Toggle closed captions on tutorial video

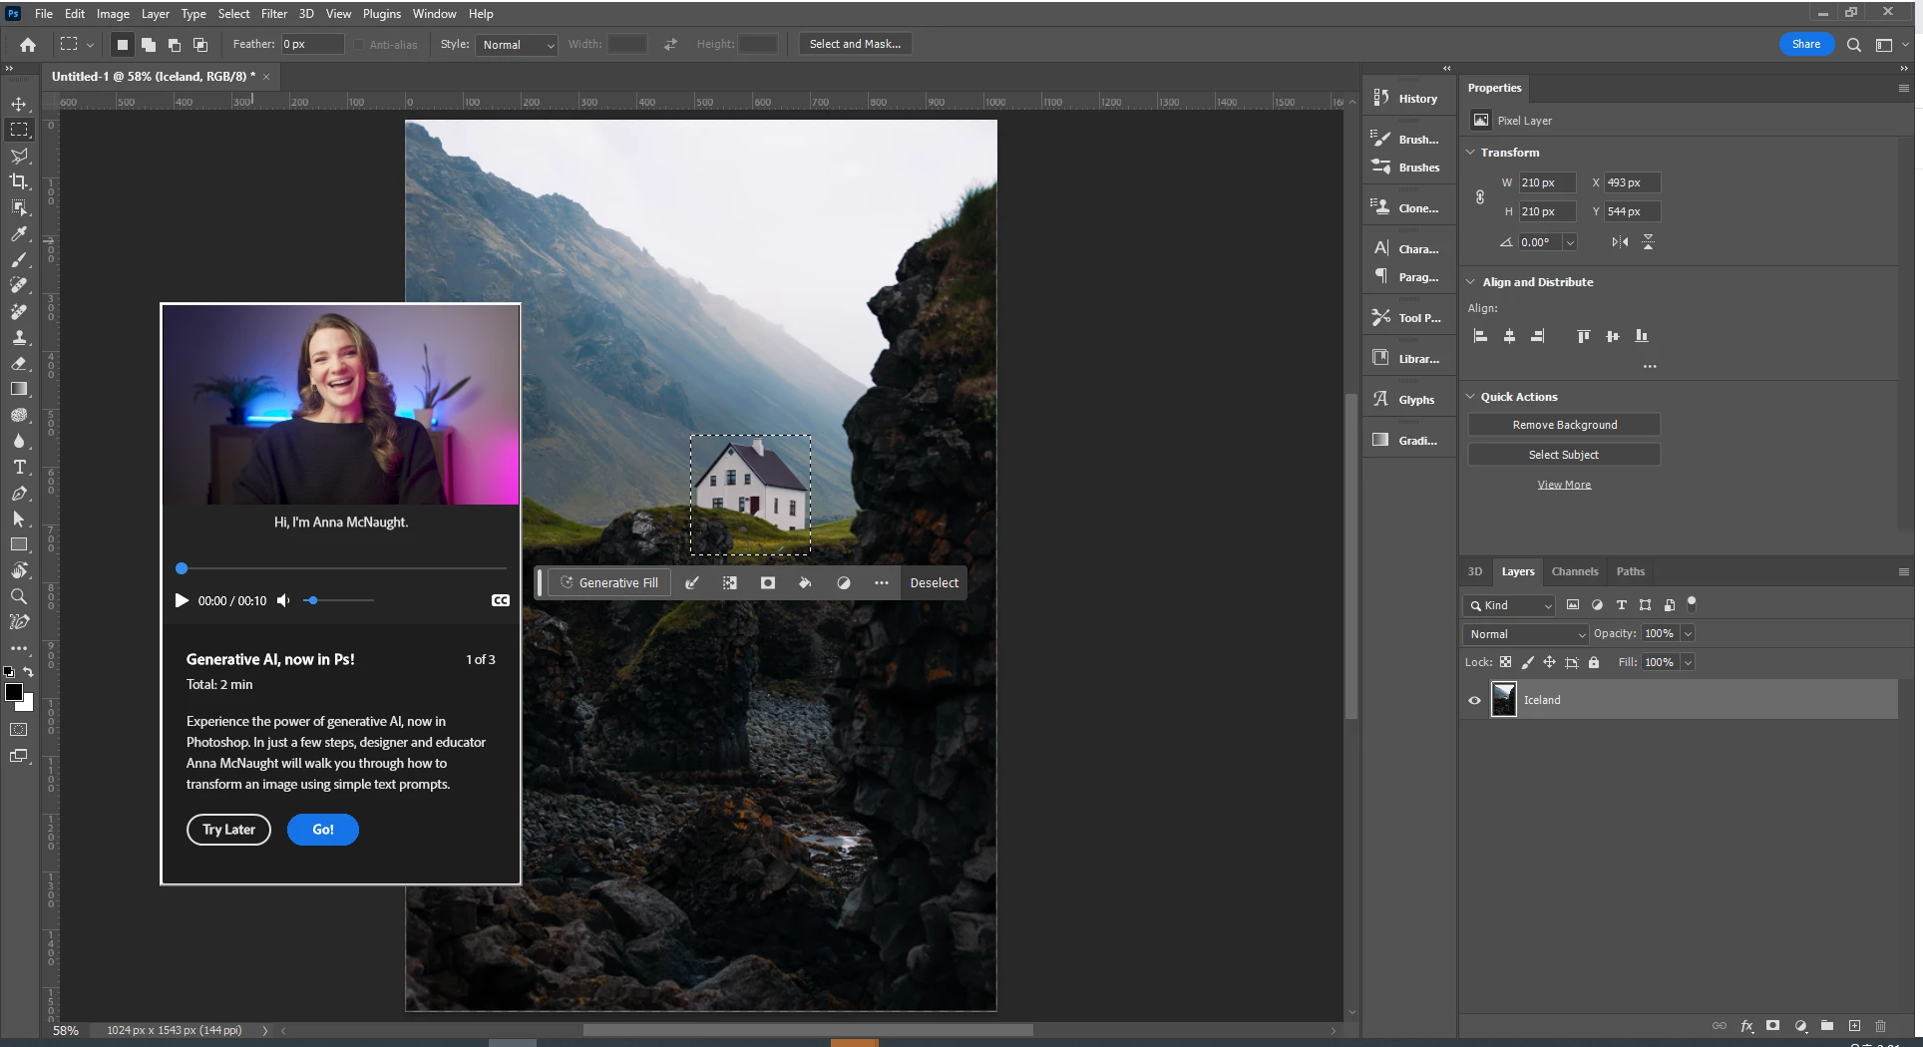[x=501, y=600]
